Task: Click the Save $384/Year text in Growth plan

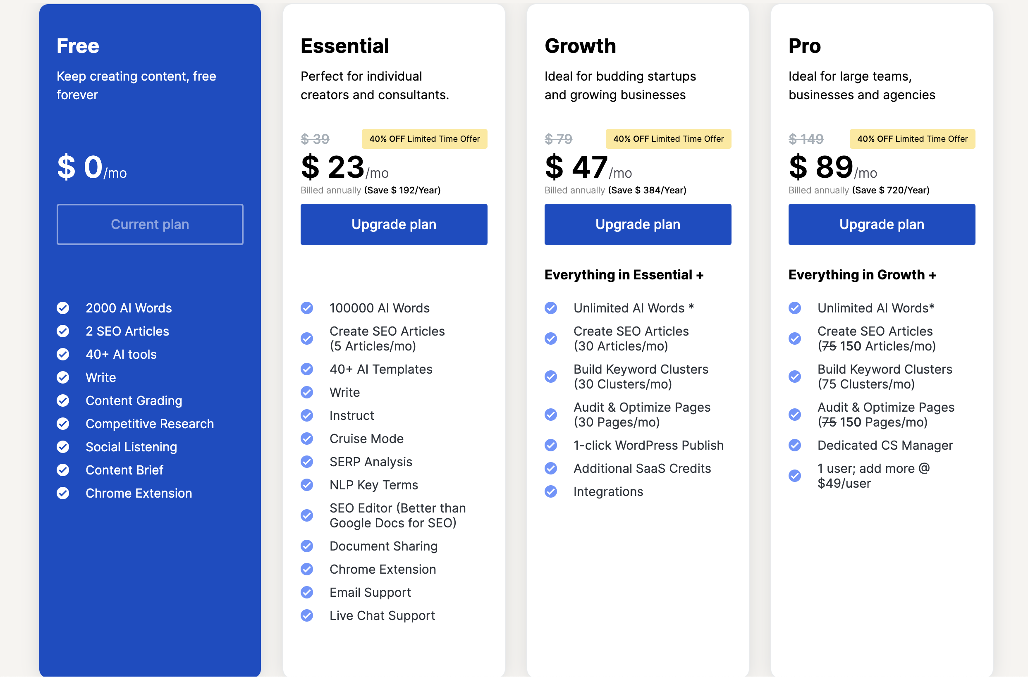Action: tap(647, 190)
